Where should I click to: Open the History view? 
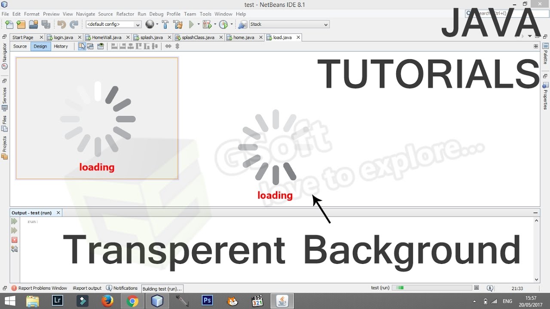[x=61, y=46]
